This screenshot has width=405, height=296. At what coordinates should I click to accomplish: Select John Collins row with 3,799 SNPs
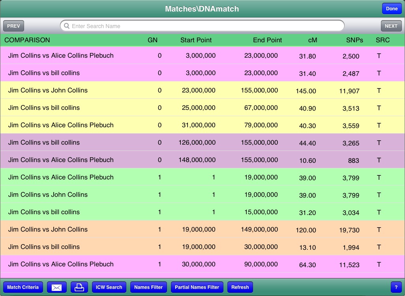202,194
